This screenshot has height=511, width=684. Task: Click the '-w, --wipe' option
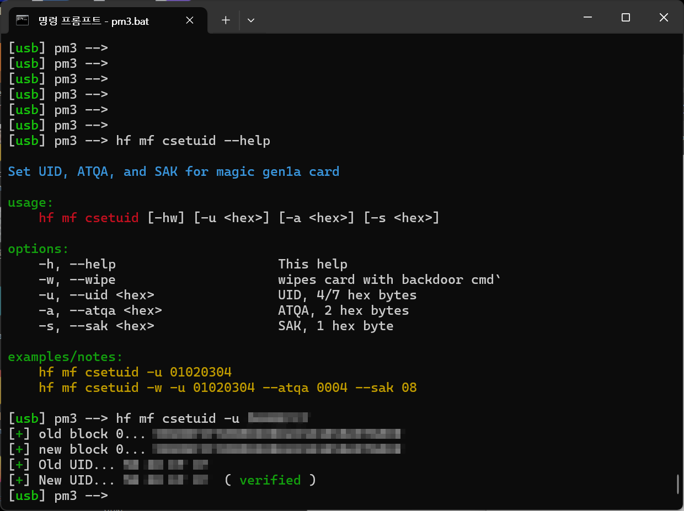[77, 279]
